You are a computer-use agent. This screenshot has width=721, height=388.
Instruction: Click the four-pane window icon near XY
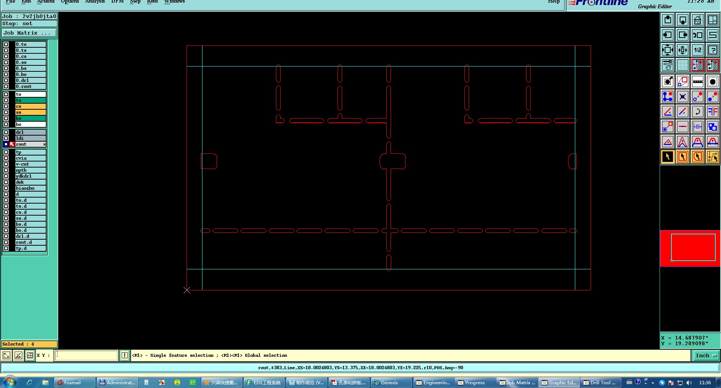(30, 355)
